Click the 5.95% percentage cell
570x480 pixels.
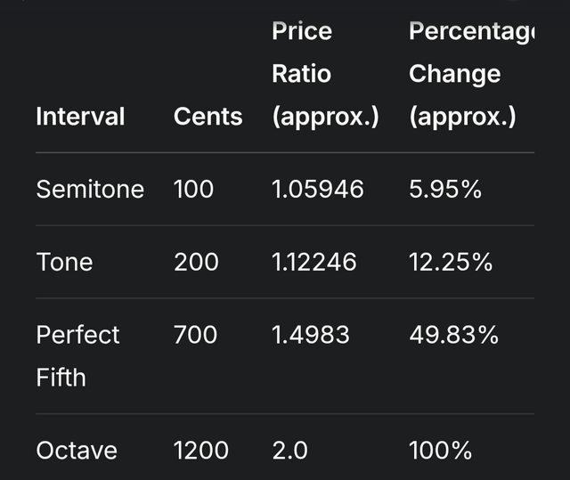[445, 190]
